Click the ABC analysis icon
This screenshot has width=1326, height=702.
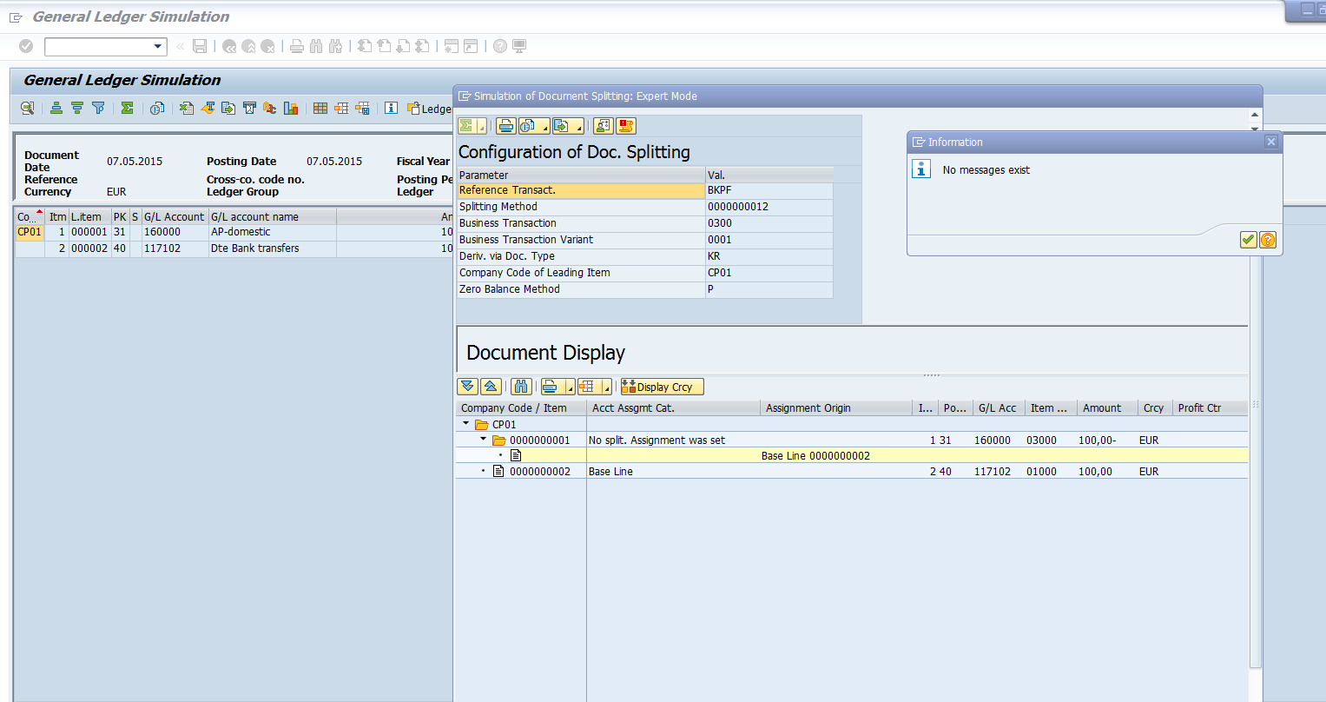pyautogui.click(x=270, y=109)
